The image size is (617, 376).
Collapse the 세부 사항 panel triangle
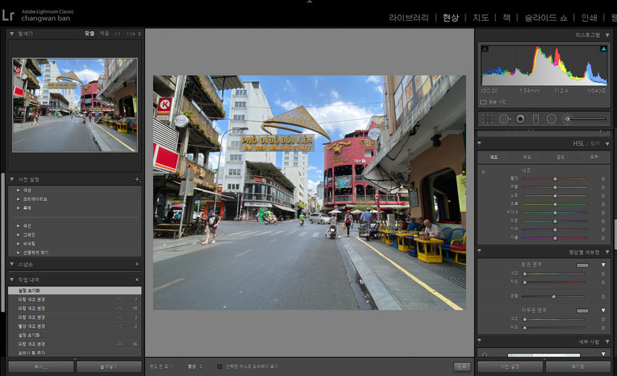[607, 342]
